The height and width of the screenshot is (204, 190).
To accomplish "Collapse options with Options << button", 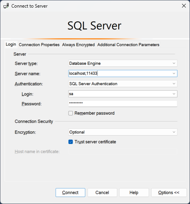I will click(x=169, y=193).
